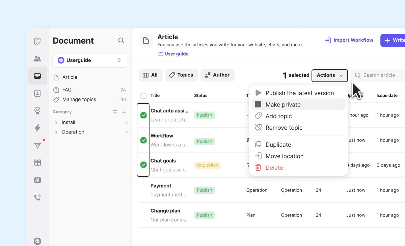
Task: Uncheck the Workflow article checkbox
Action: 143,140
